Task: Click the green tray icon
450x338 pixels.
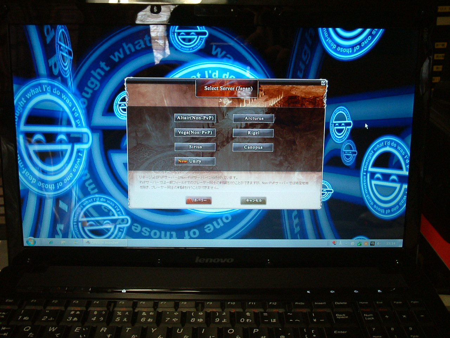Action: tap(360, 243)
